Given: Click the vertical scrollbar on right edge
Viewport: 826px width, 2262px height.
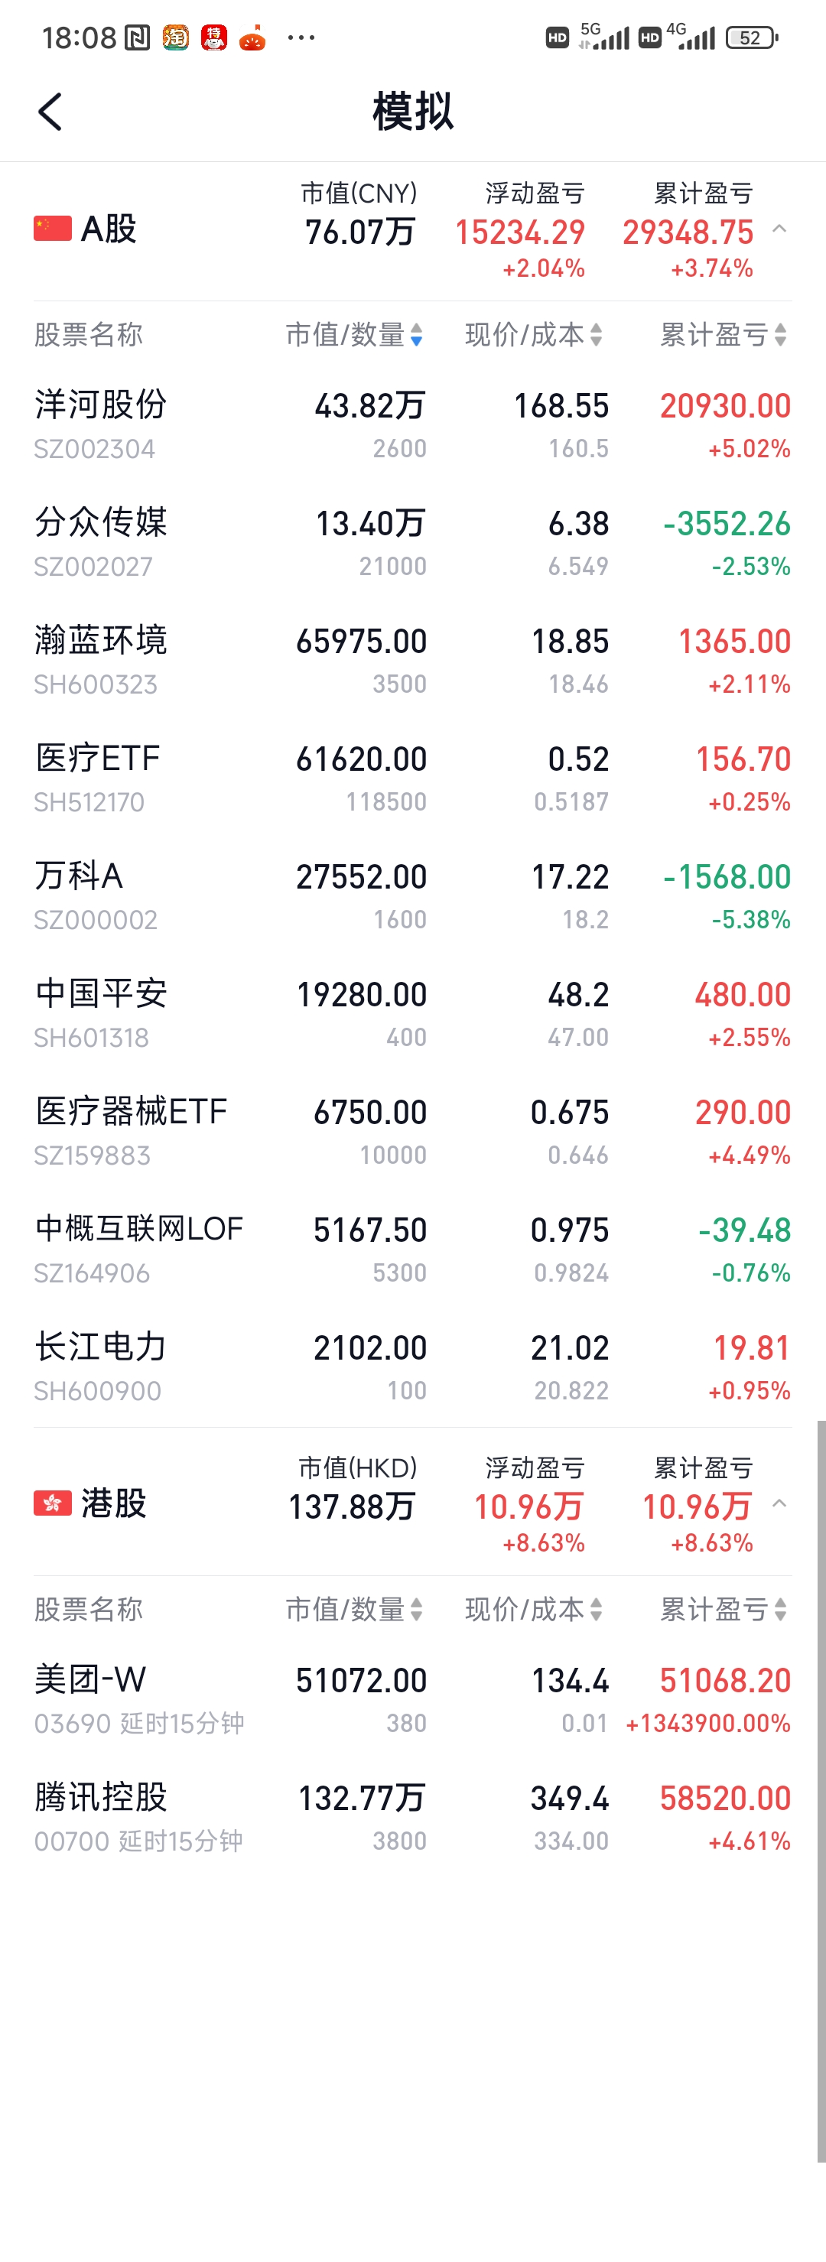Looking at the screenshot, I should pyautogui.click(x=821, y=1792).
